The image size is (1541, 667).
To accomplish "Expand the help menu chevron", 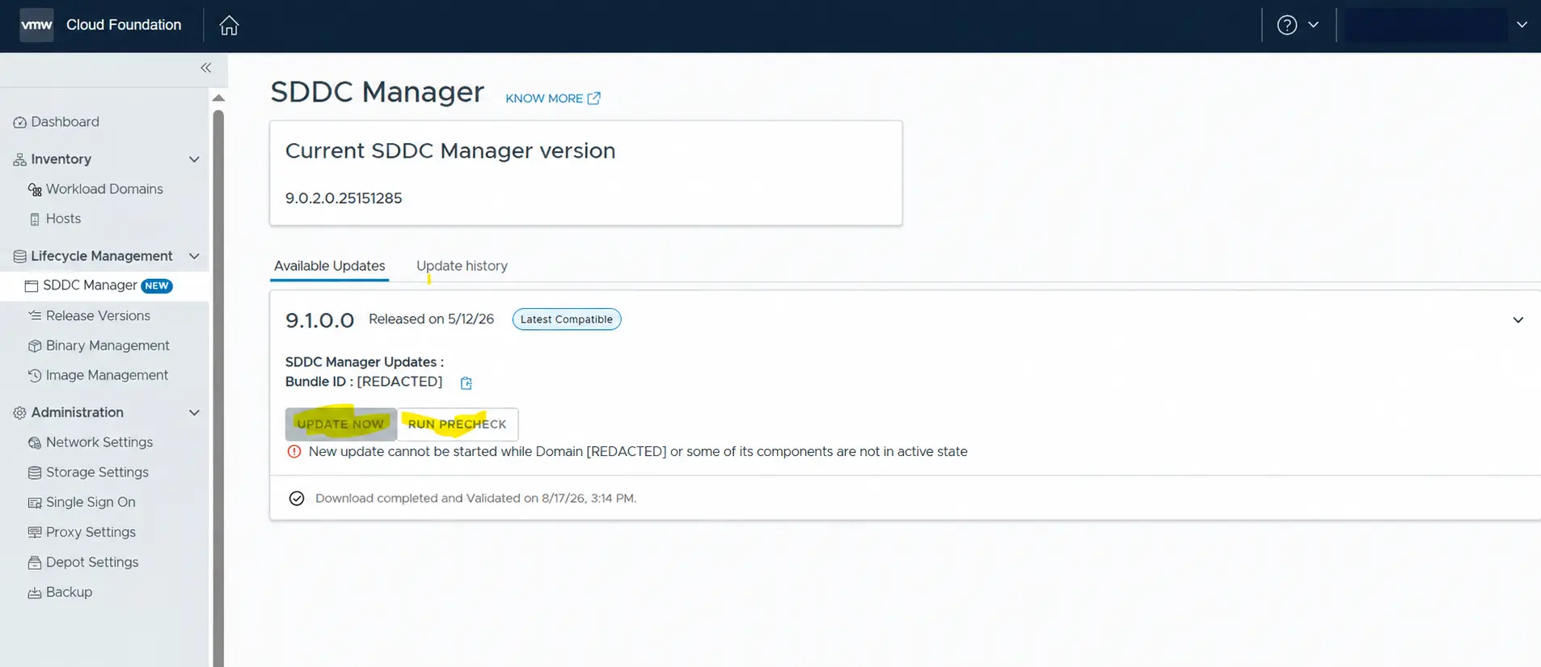I will pos(1314,25).
